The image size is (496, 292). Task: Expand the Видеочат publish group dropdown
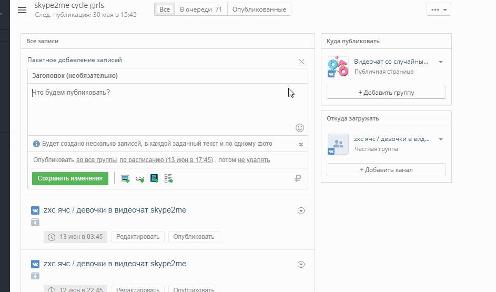click(x=441, y=62)
